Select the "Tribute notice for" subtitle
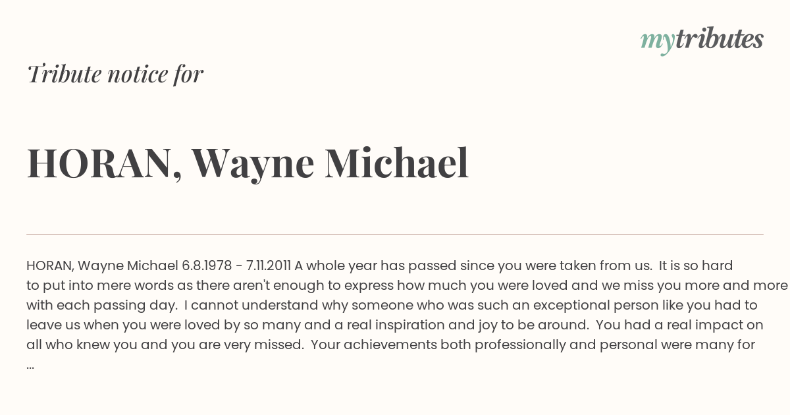Screen dimensions: 790x415 coord(115,74)
